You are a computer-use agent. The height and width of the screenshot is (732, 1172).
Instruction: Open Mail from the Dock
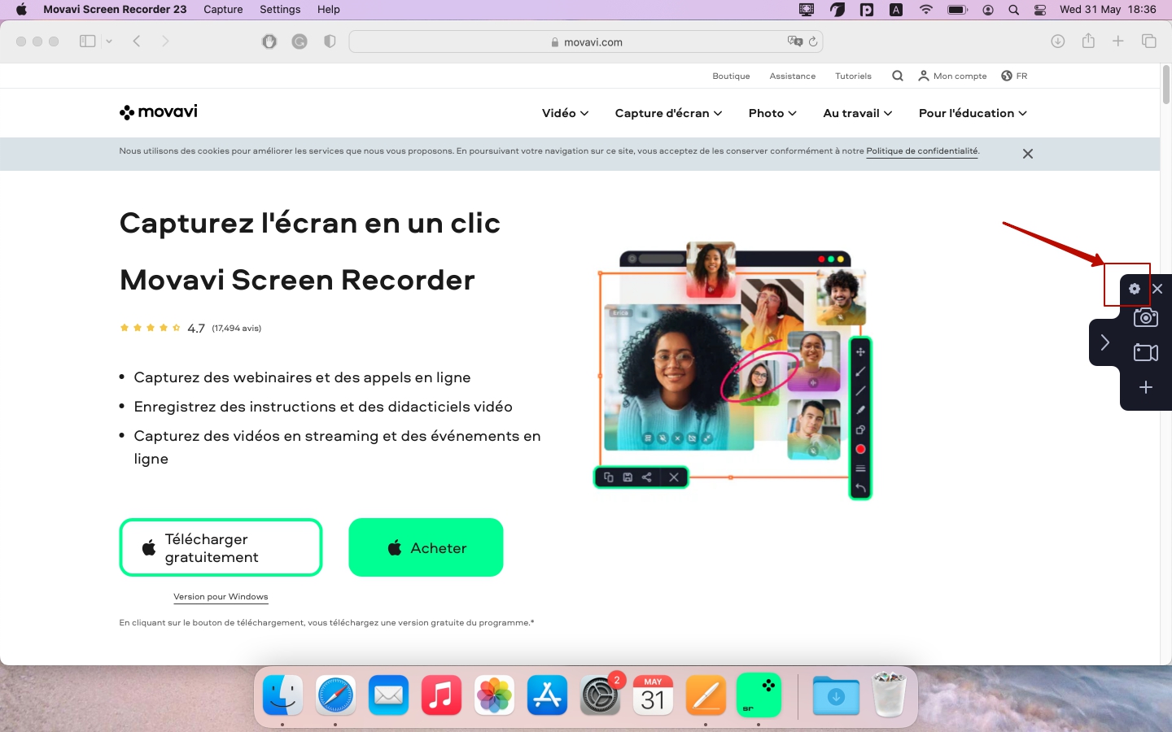point(388,695)
